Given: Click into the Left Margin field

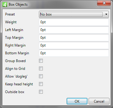Looking at the screenshot, I should click(x=74, y=30).
